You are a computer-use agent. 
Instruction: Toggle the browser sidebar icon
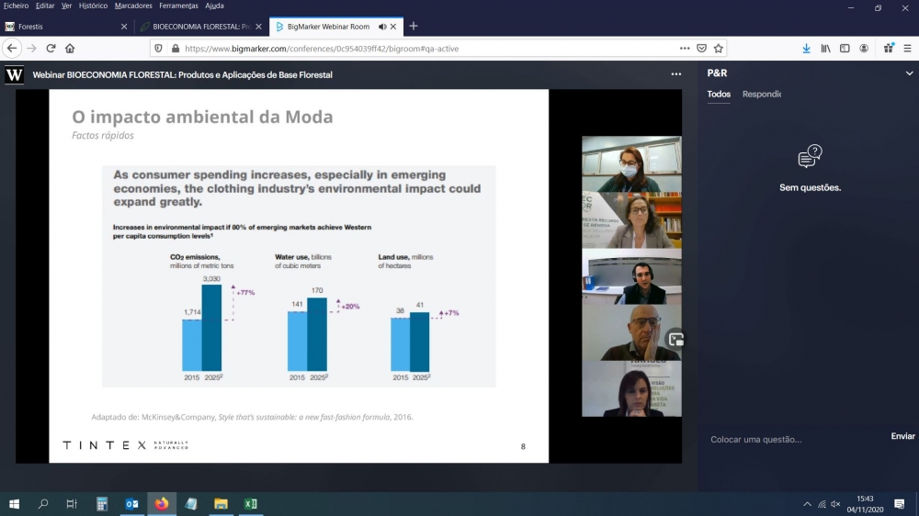pos(845,49)
